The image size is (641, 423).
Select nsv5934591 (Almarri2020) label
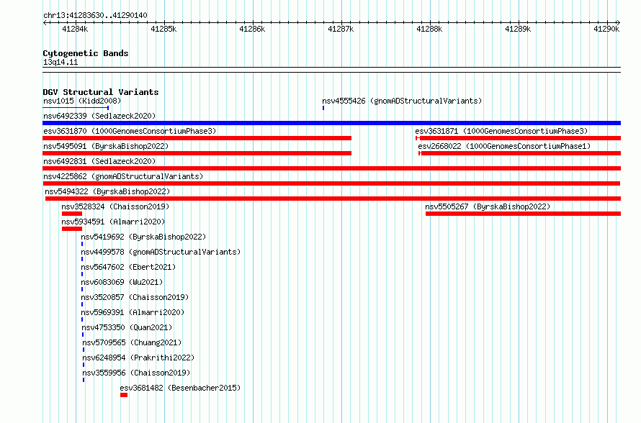point(113,222)
